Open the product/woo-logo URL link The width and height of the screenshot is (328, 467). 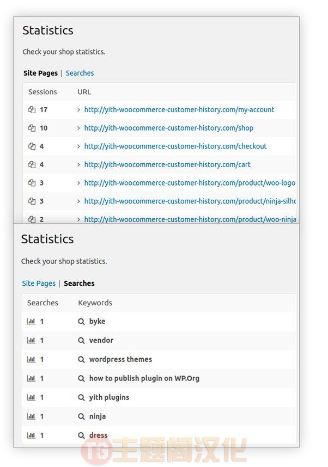[190, 183]
